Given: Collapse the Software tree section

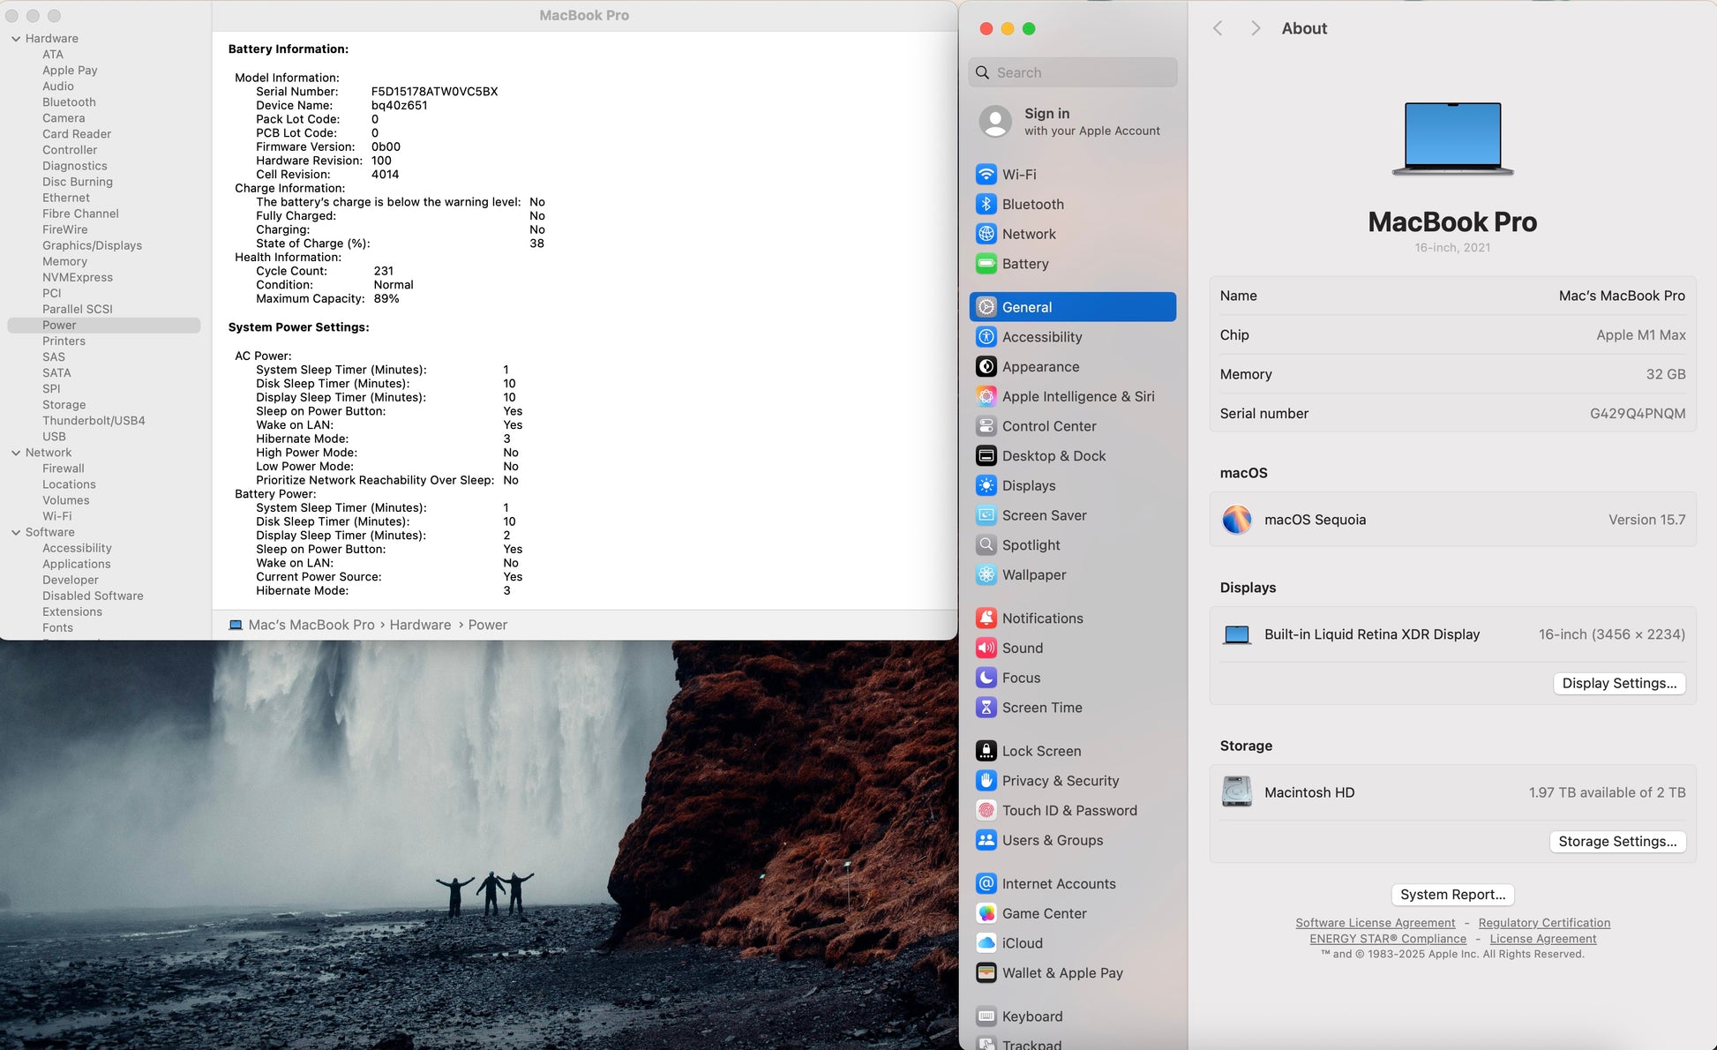Looking at the screenshot, I should (16, 532).
